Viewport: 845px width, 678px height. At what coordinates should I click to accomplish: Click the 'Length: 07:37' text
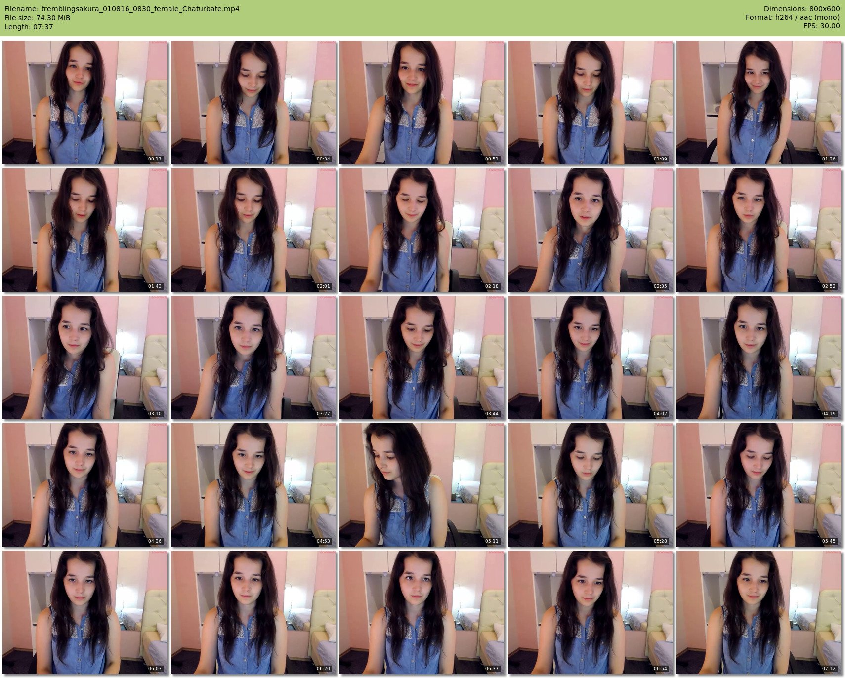coord(29,27)
